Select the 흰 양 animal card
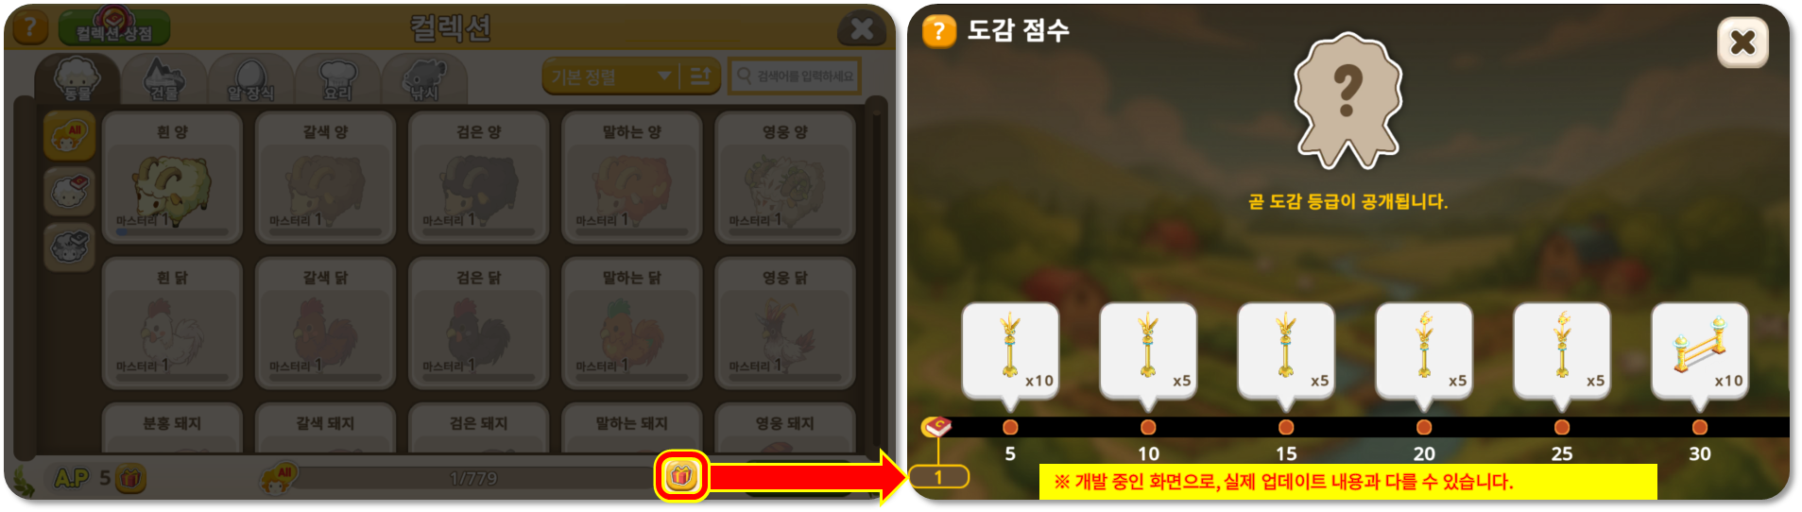 [172, 178]
